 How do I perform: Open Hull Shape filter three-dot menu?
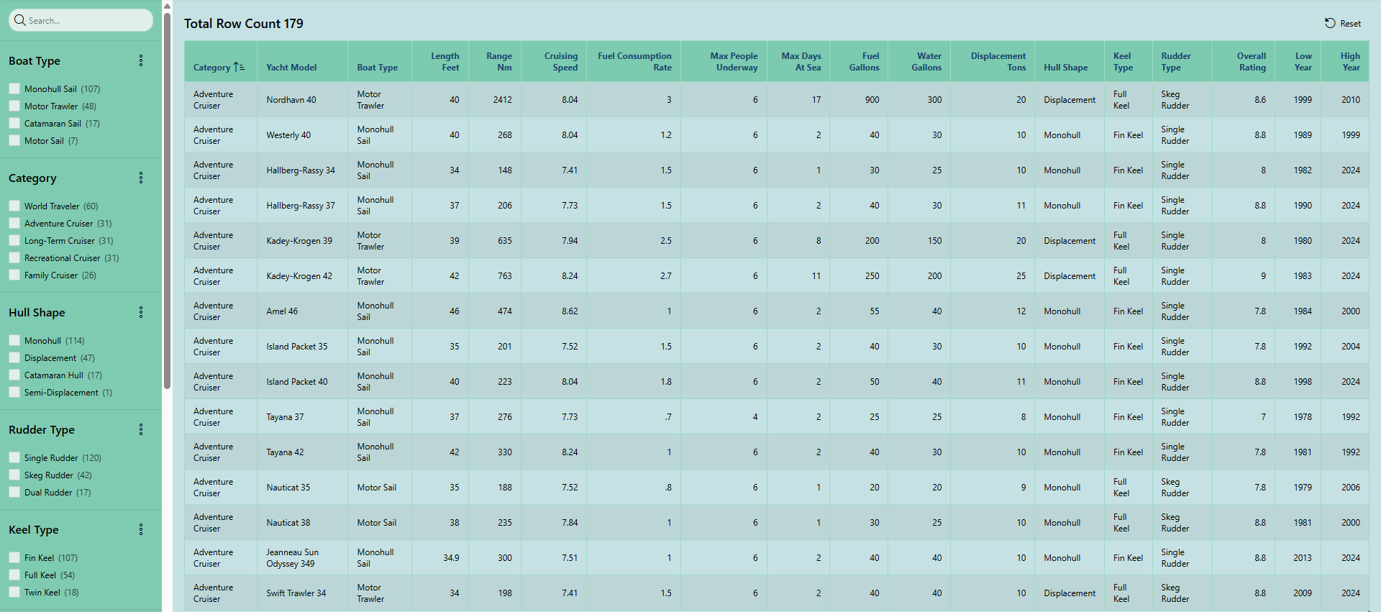(x=141, y=312)
